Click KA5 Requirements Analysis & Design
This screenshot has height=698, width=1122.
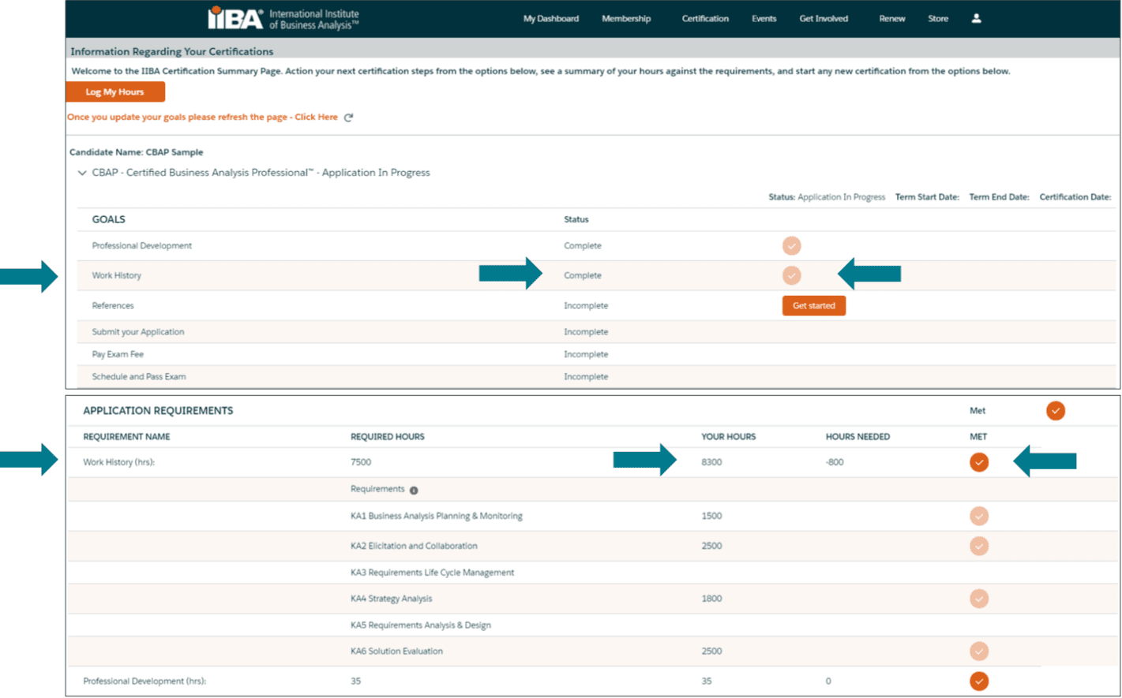[x=421, y=625]
